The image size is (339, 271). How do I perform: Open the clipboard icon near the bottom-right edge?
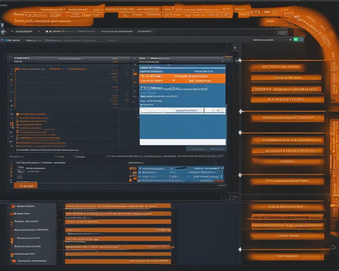point(333,247)
